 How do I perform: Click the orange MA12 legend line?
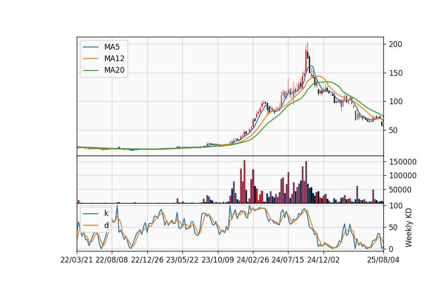91,59
